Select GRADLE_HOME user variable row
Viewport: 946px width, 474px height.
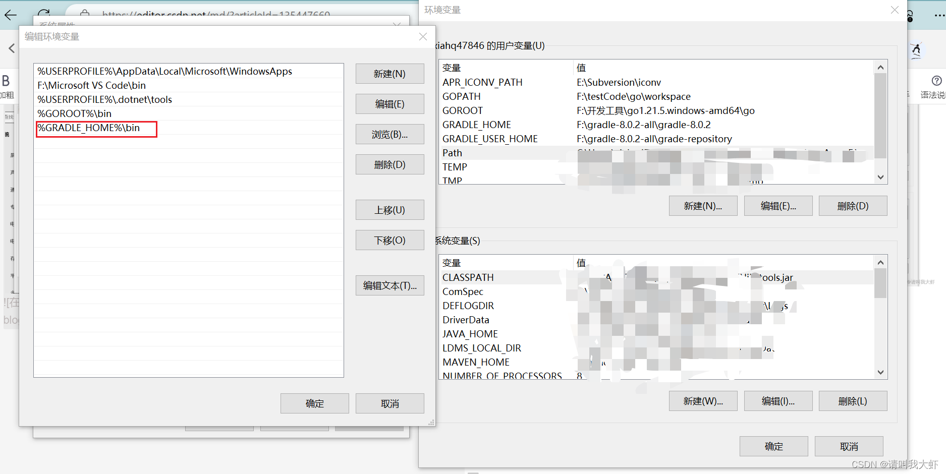click(656, 125)
